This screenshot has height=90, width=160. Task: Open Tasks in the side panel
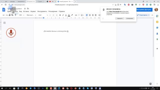(x=157, y=28)
